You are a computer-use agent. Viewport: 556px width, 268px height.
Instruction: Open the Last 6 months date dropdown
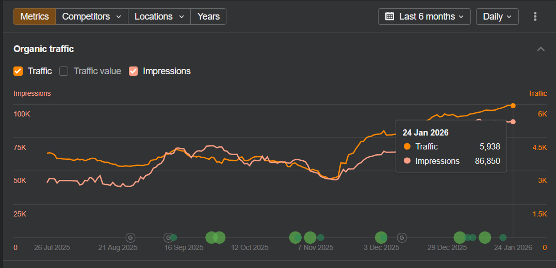pyautogui.click(x=424, y=16)
